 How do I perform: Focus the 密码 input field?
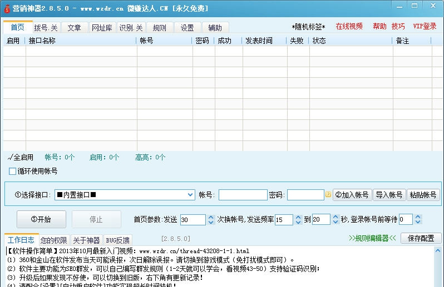305,195
